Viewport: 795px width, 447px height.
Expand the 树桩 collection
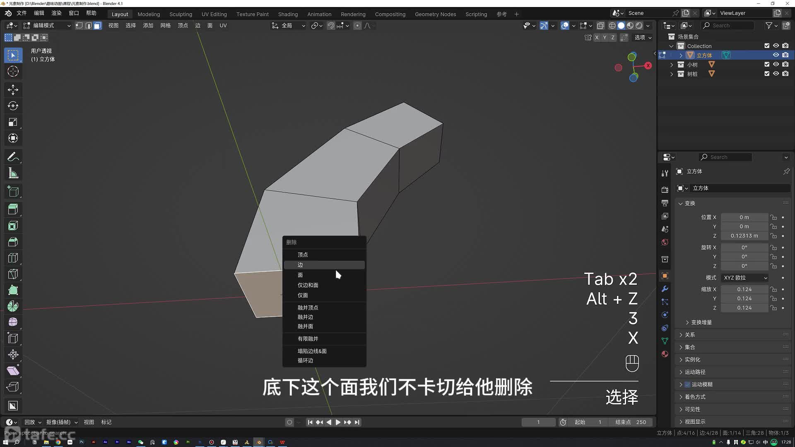(x=672, y=74)
